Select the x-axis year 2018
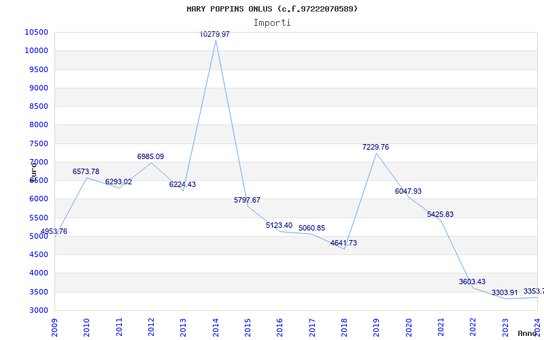The image size is (544, 340). [x=344, y=328]
